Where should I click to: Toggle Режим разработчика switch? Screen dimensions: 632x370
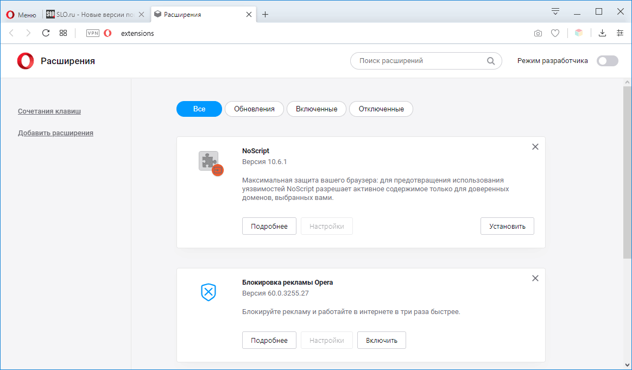608,61
